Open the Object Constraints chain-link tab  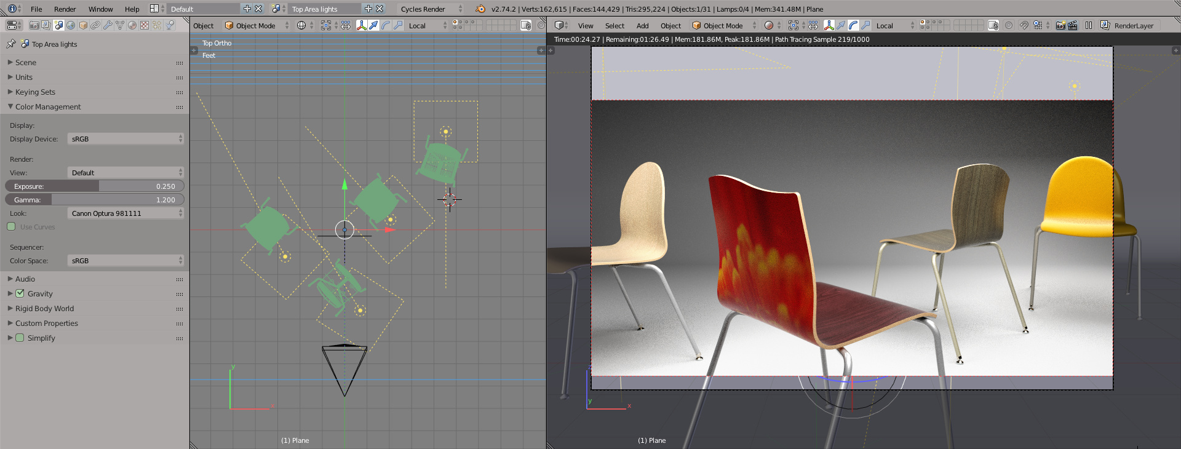(x=95, y=25)
